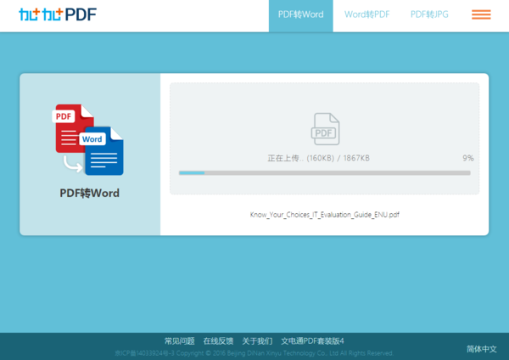Viewport: 509px width, 360px height.
Task: Switch to the Word转PDF tab
Action: point(366,14)
